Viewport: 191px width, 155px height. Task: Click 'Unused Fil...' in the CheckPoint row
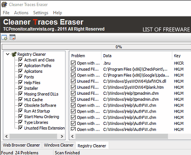click(x=88, y=69)
